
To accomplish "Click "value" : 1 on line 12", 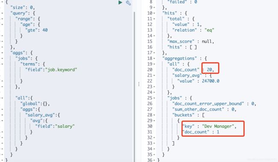I will (187, 24).
